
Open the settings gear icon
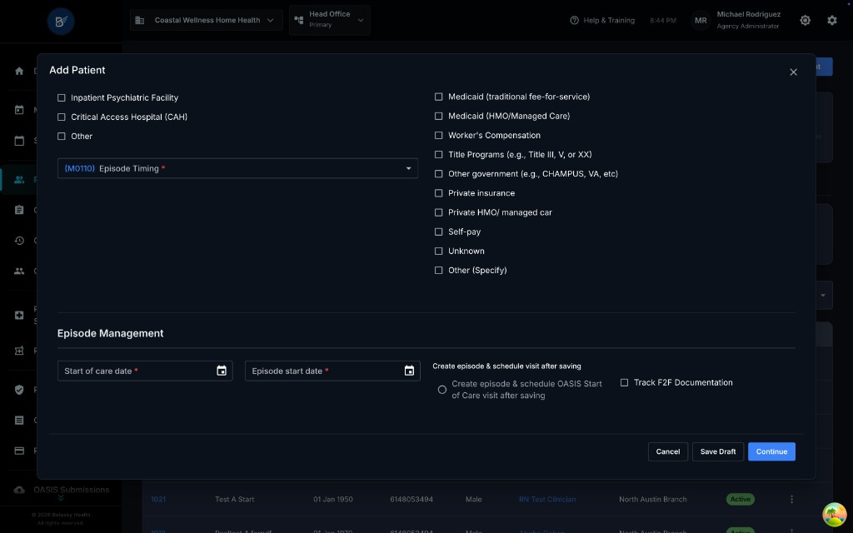click(x=832, y=20)
